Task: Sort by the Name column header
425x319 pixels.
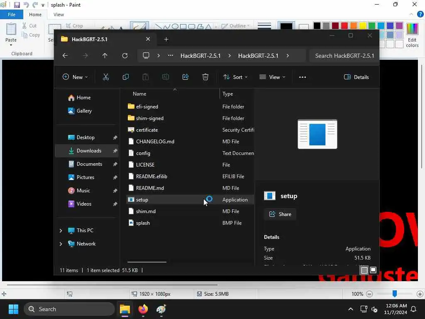Action: [139, 94]
